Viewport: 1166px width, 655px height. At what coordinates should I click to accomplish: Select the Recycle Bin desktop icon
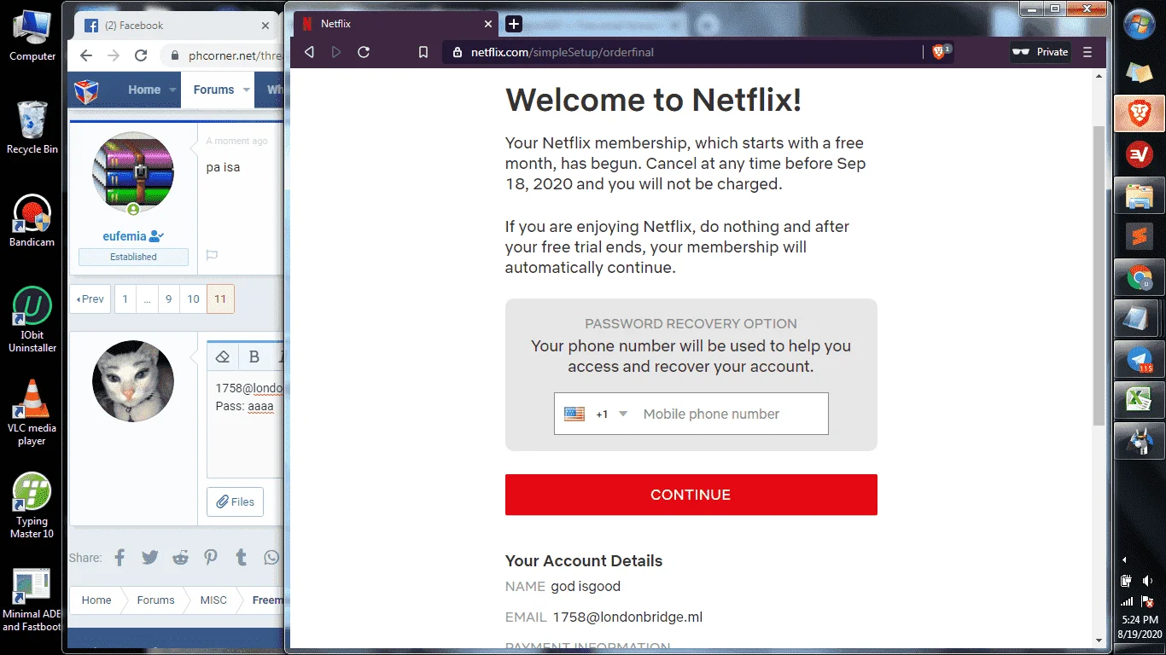point(32,128)
